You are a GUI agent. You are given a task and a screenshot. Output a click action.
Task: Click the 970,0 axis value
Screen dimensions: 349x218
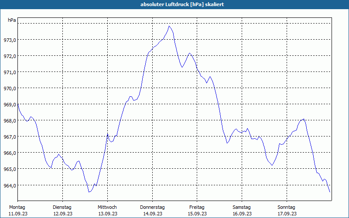(x=10, y=89)
